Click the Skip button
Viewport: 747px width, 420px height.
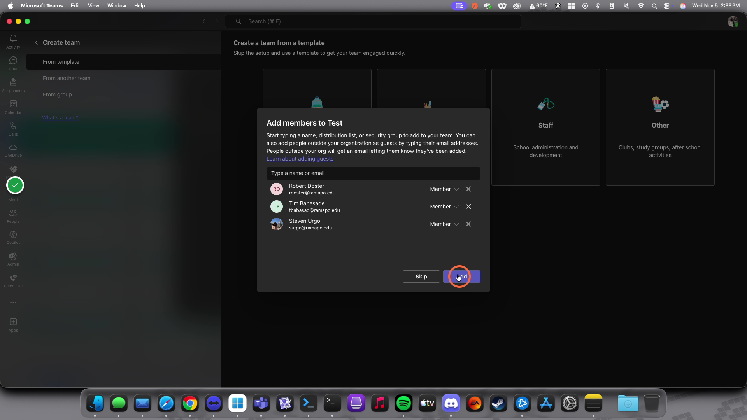[421, 276]
